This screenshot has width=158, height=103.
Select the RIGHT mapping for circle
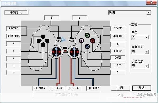click(x=118, y=51)
